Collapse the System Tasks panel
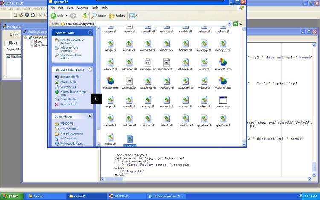 click(x=90, y=32)
